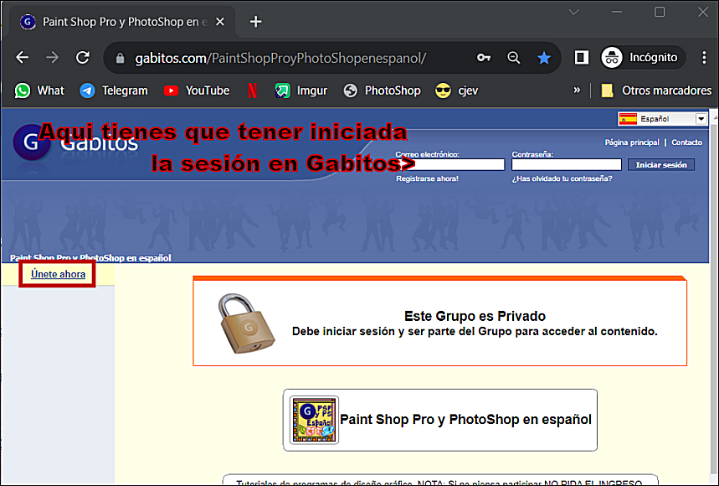Toggle the bookmark star icon
Screen dimensions: 719x486
pos(544,57)
